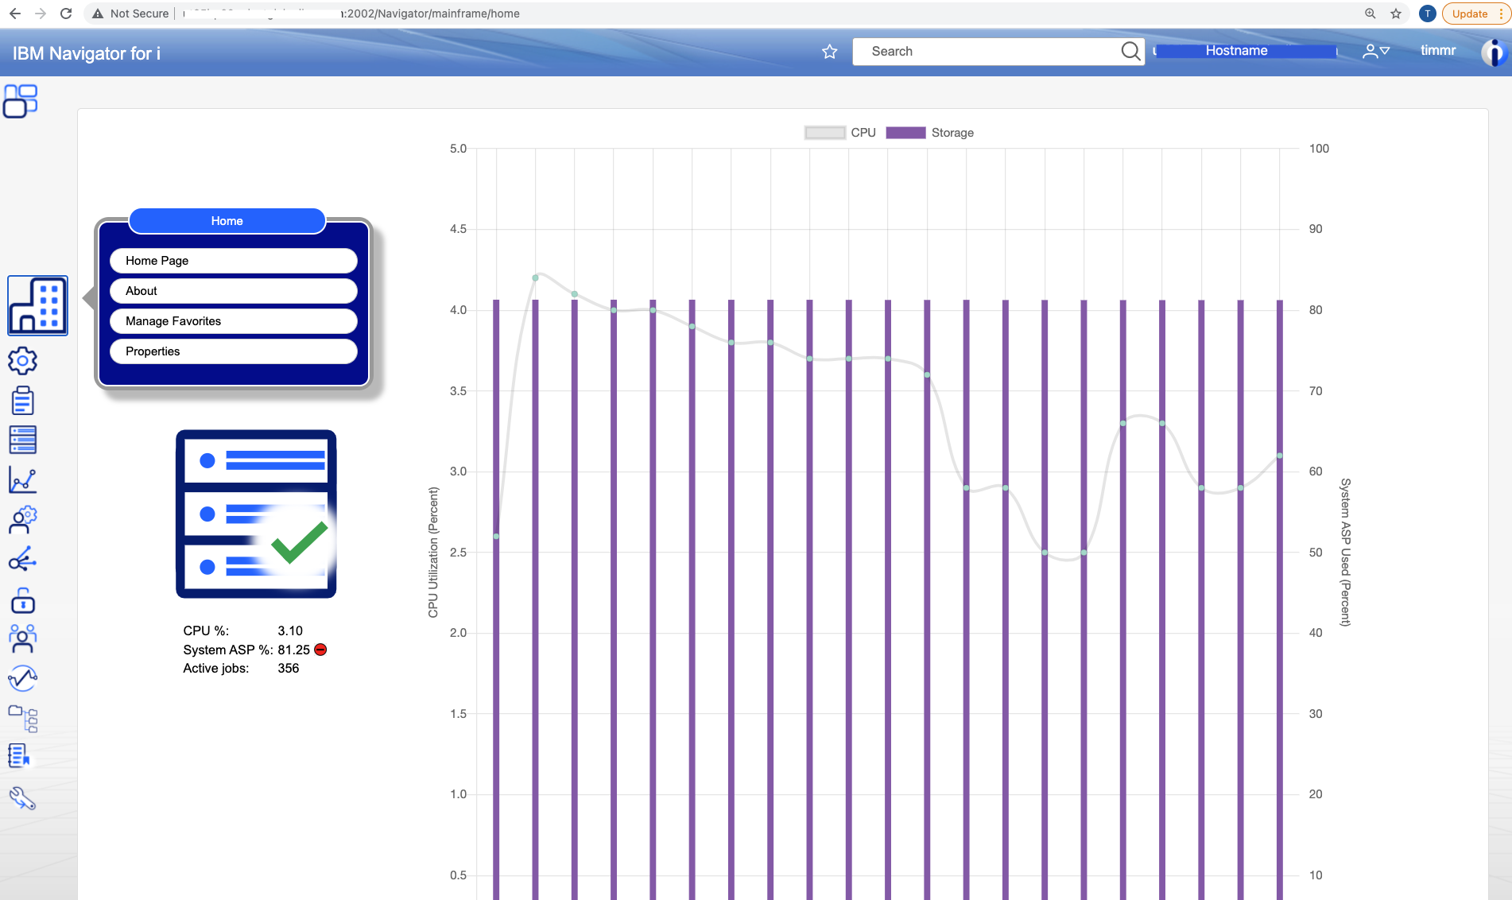The height and width of the screenshot is (900, 1512).
Task: Open the user account dropdown in header
Action: [x=1376, y=52]
